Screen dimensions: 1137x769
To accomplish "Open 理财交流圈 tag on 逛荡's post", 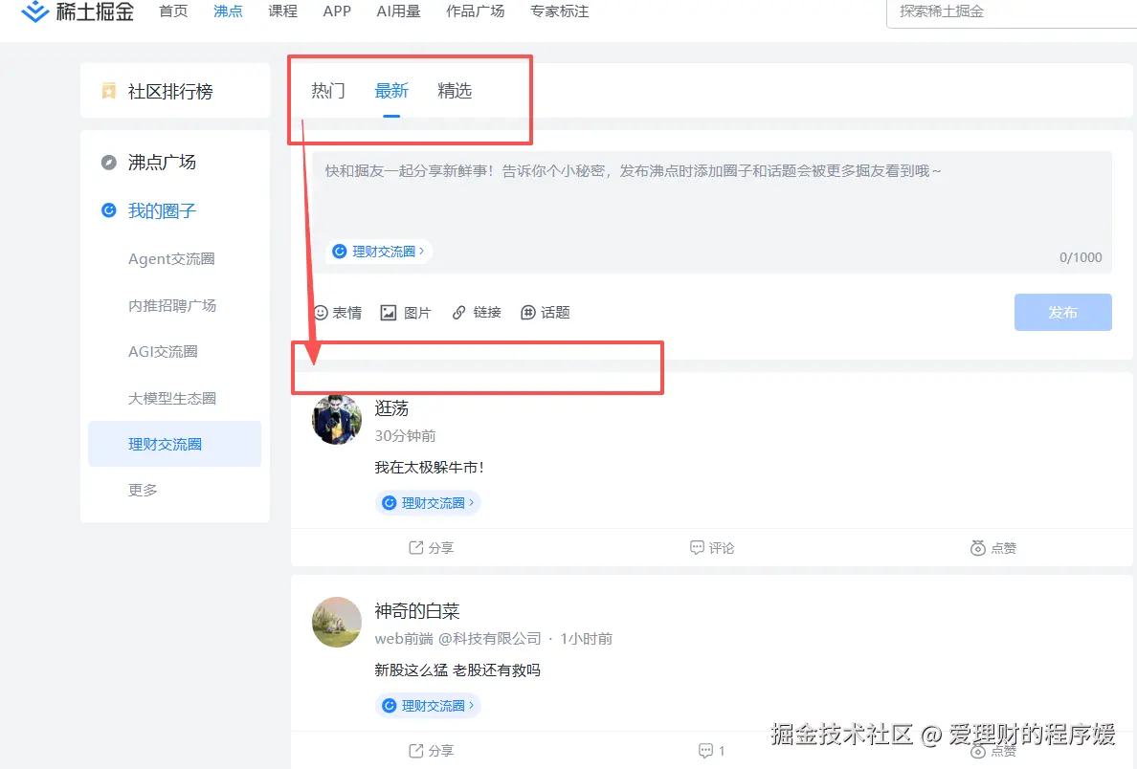I will pyautogui.click(x=428, y=502).
